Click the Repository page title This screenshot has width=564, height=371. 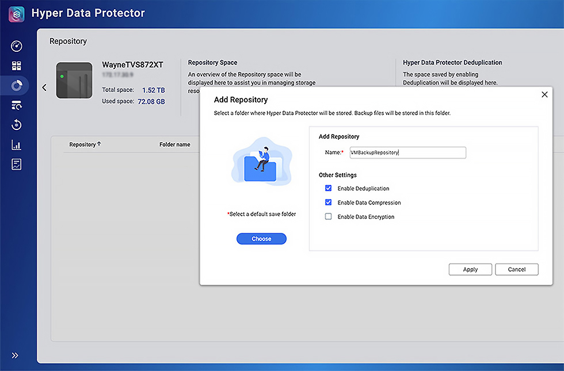[x=68, y=41]
